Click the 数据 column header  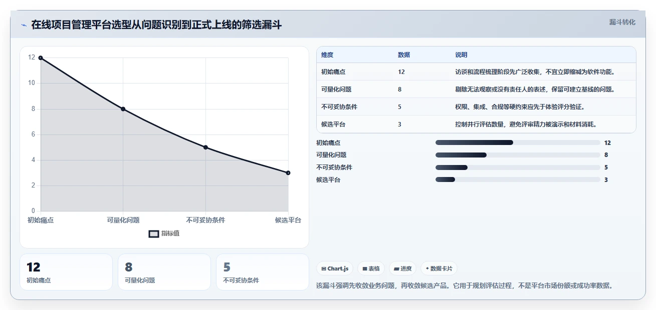(x=404, y=55)
